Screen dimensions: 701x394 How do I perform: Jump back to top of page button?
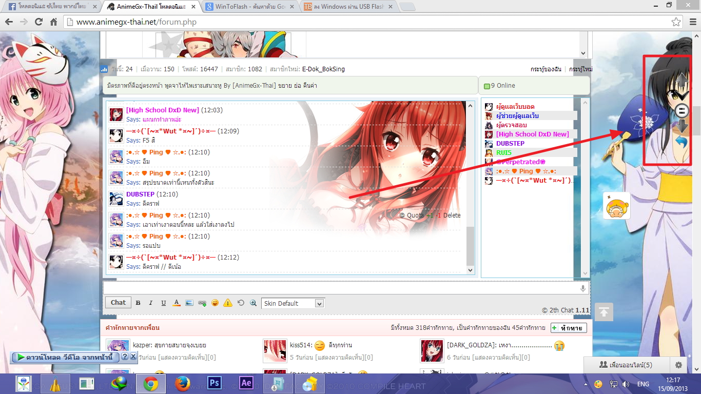(x=604, y=312)
